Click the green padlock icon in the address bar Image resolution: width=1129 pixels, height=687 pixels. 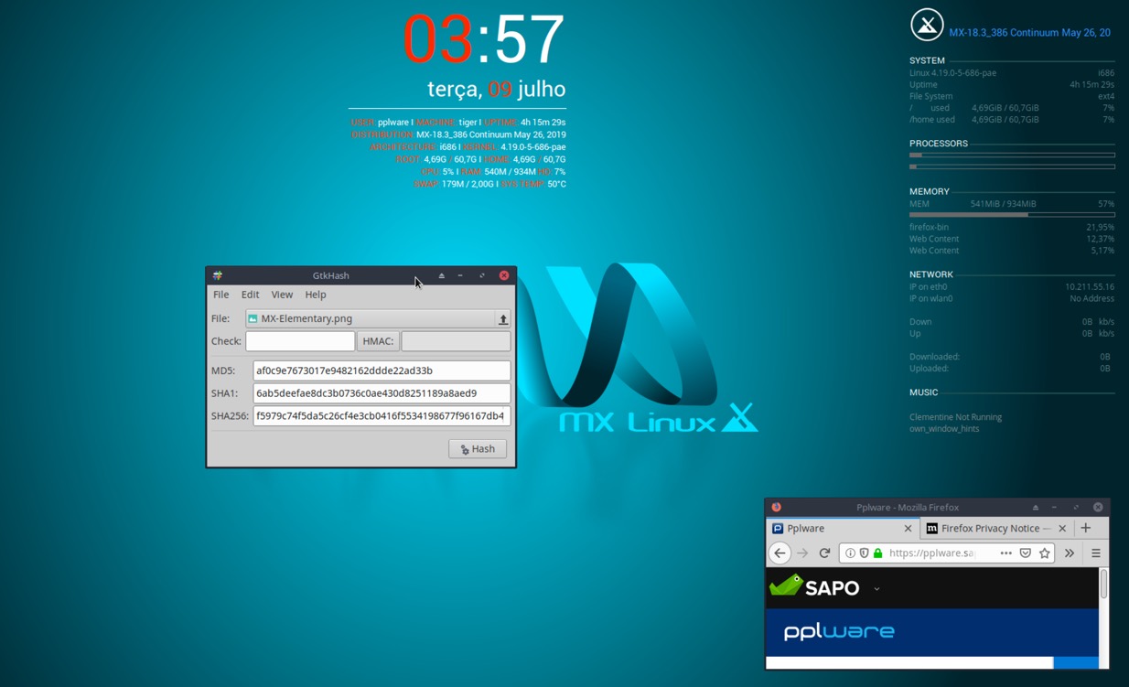click(877, 553)
